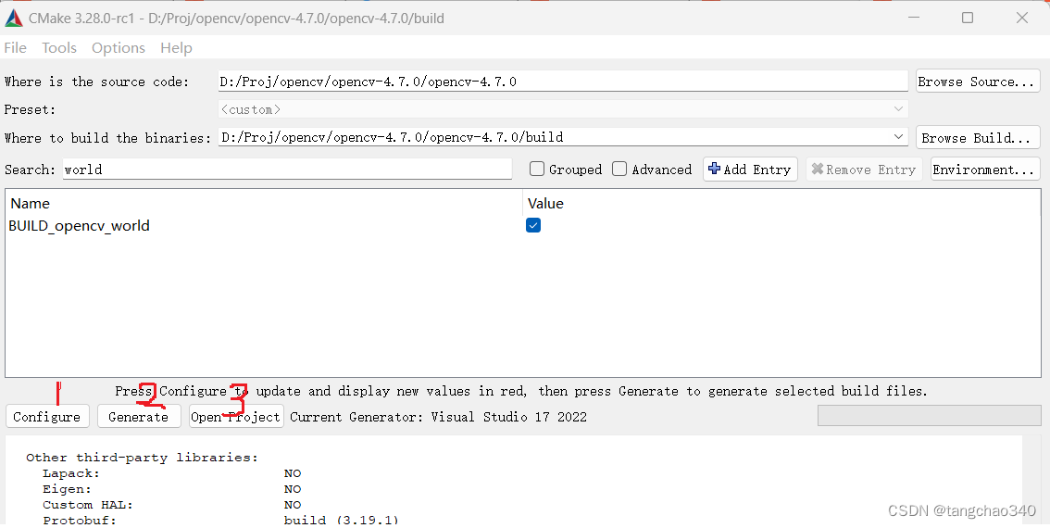Maximize the CMake window
1050x528 pixels.
[967, 19]
